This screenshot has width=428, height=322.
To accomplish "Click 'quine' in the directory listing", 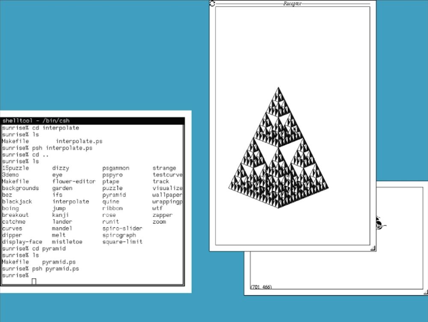I will click(x=111, y=202).
